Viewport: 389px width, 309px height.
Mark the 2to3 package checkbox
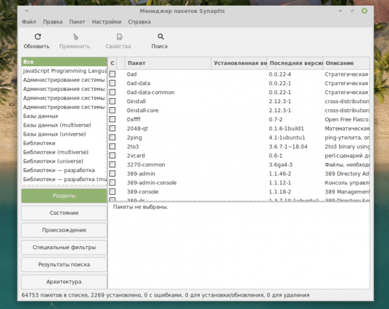[112, 146]
